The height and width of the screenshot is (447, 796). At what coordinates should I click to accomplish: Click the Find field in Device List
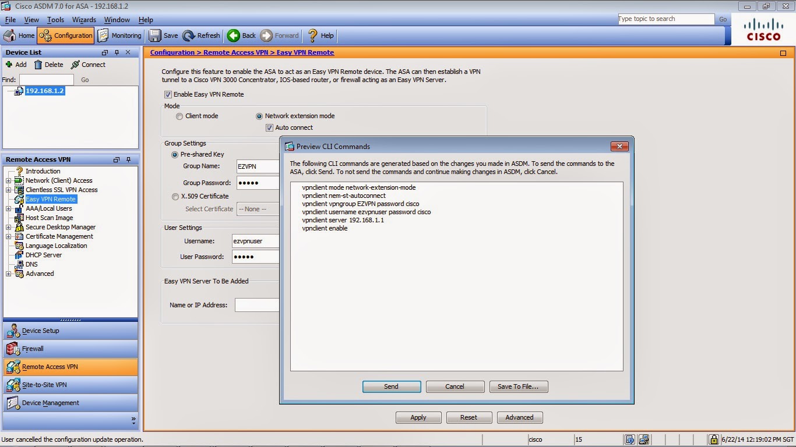pyautogui.click(x=47, y=80)
